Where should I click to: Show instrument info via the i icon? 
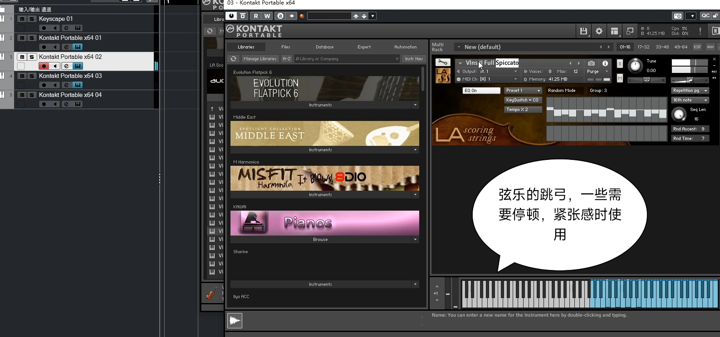[x=605, y=63]
